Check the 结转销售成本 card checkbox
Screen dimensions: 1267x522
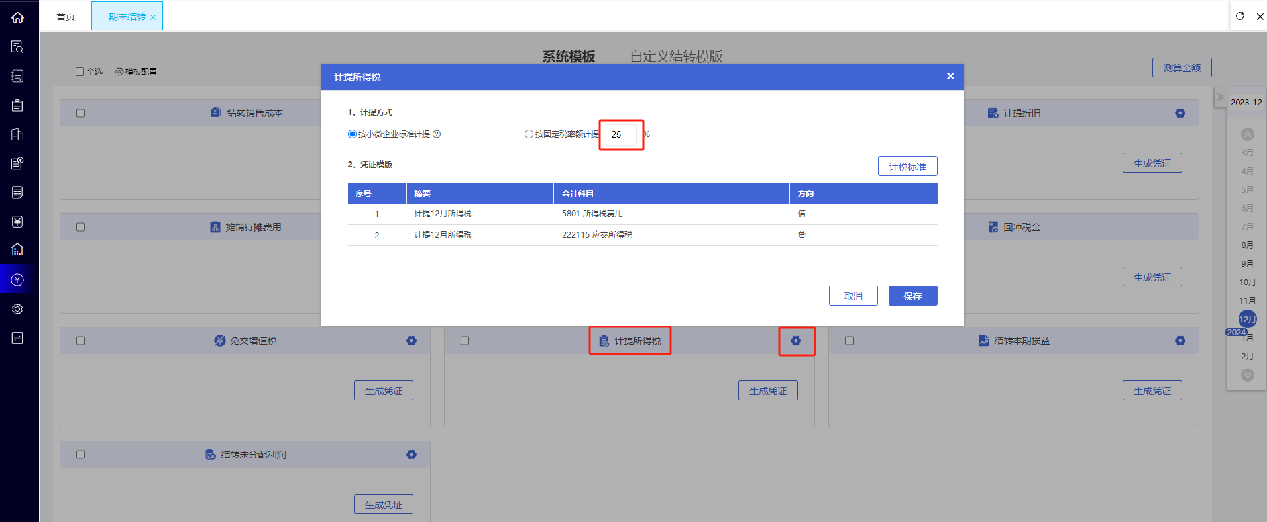pos(81,113)
